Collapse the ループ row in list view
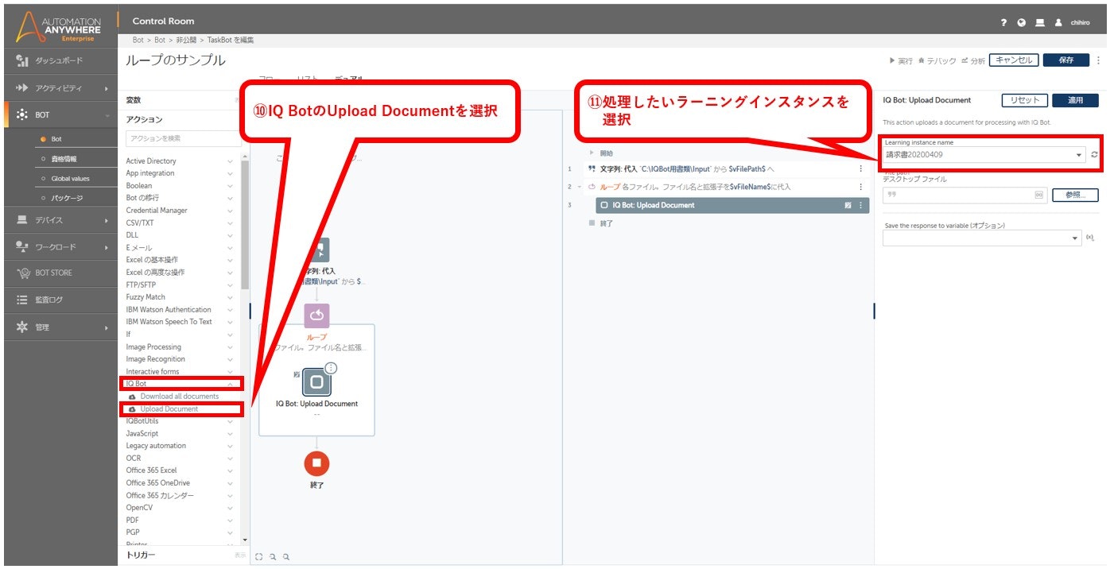1110x569 pixels. tap(580, 187)
